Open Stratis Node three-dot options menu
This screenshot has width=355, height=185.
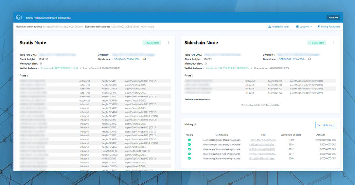click(168, 43)
